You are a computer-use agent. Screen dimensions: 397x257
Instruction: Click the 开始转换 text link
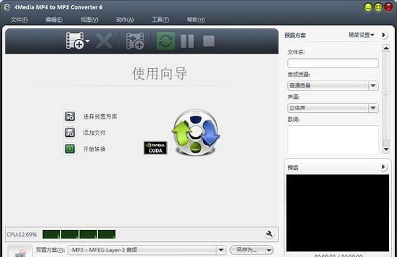(94, 149)
